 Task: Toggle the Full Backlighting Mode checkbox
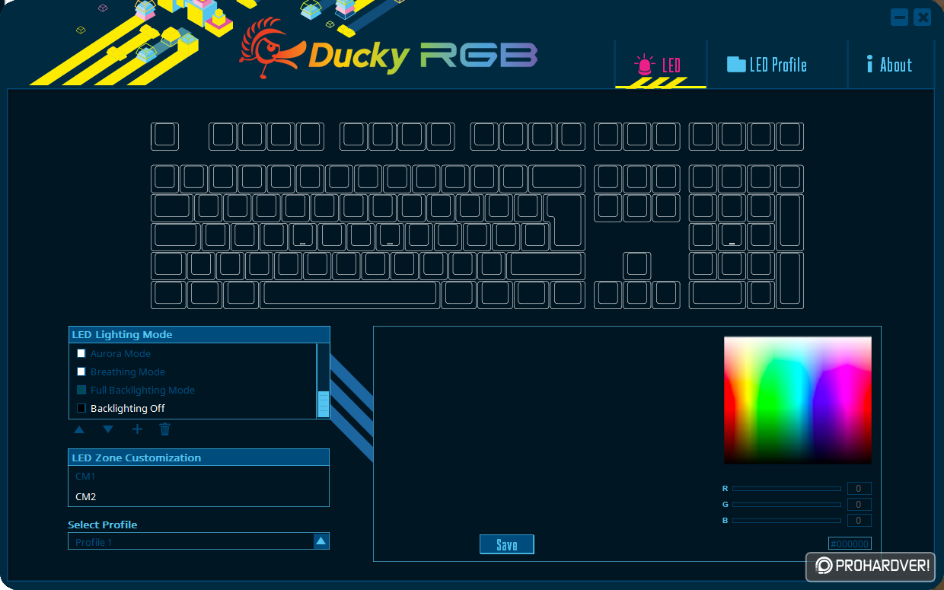click(81, 390)
